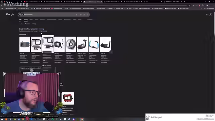Start voice search with the microphone icon
The width and height of the screenshot is (215, 121).
tap(81, 14)
